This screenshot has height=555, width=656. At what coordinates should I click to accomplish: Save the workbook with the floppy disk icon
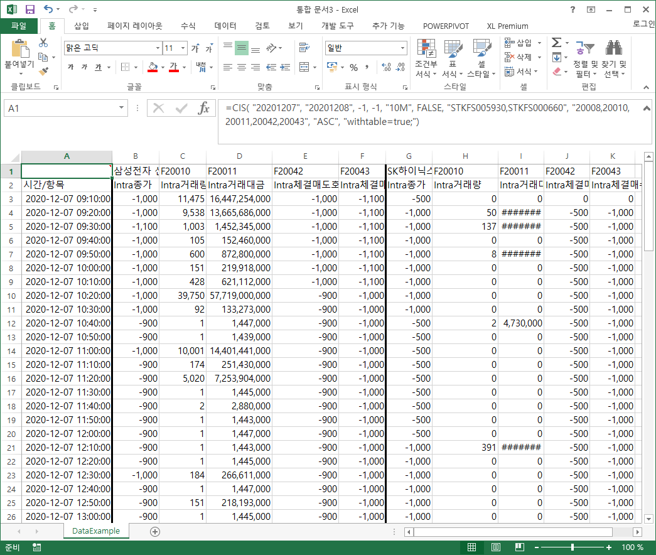30,9
